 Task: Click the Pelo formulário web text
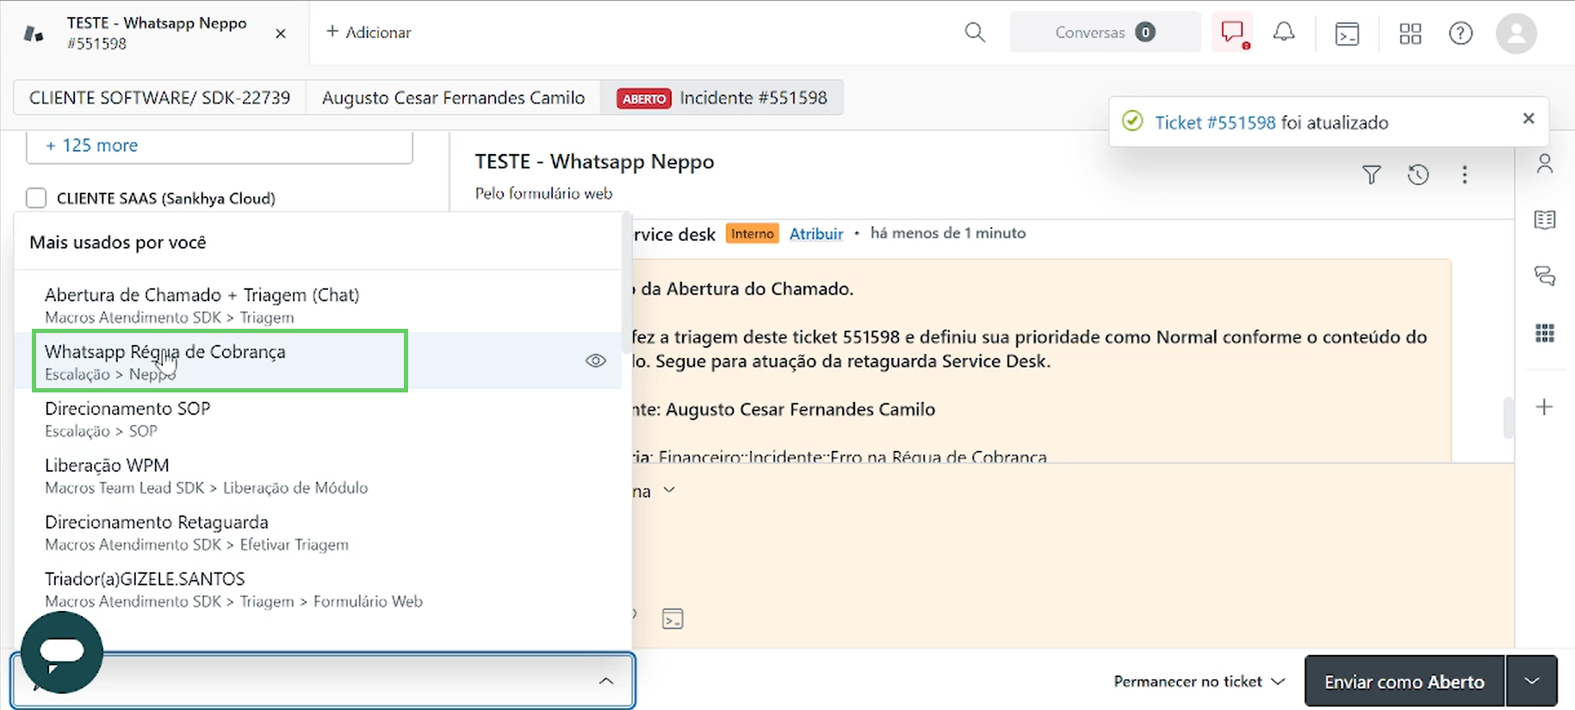point(544,194)
